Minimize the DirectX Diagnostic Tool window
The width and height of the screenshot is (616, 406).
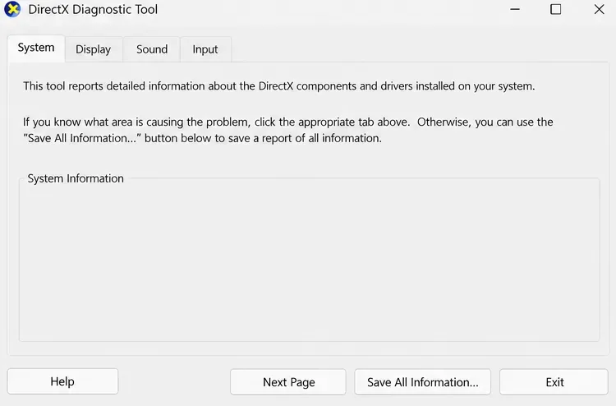coord(515,9)
